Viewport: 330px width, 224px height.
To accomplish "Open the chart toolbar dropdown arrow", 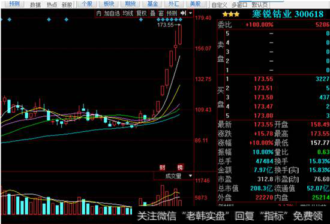I will (x=190, y=13).
